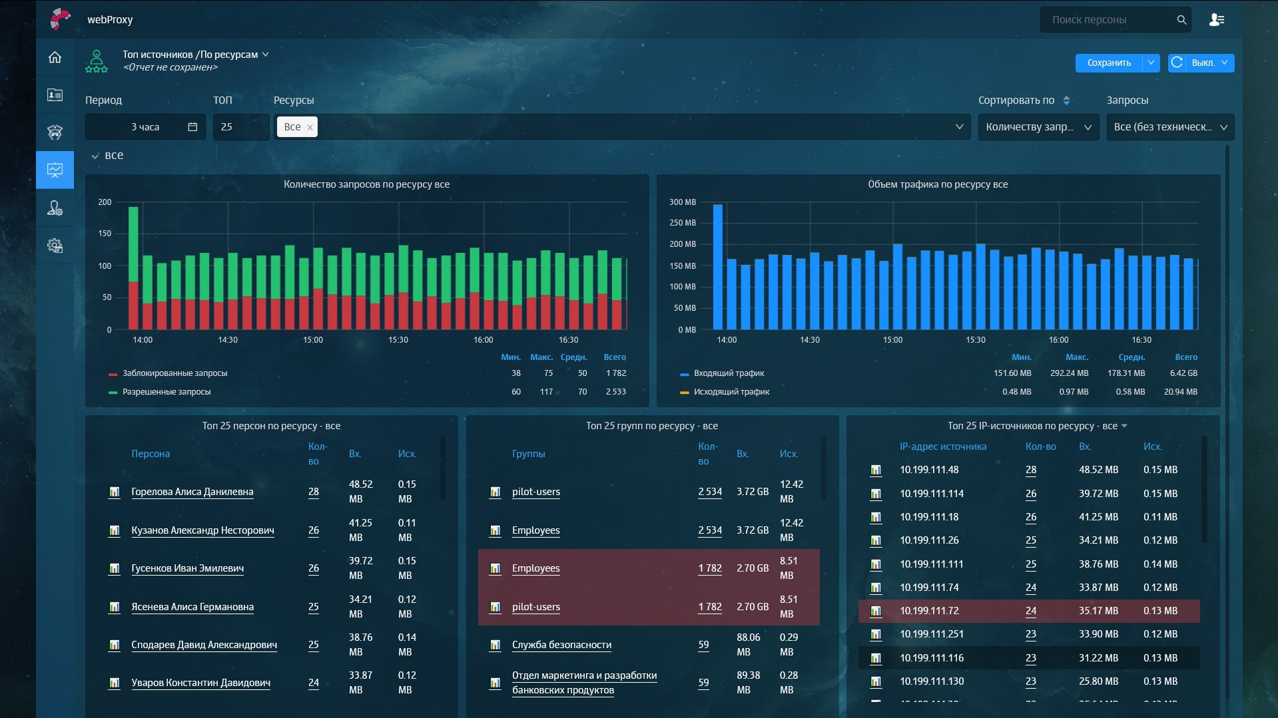Click the search magnifier icon
Screen dimensions: 1278x718
1181,20
